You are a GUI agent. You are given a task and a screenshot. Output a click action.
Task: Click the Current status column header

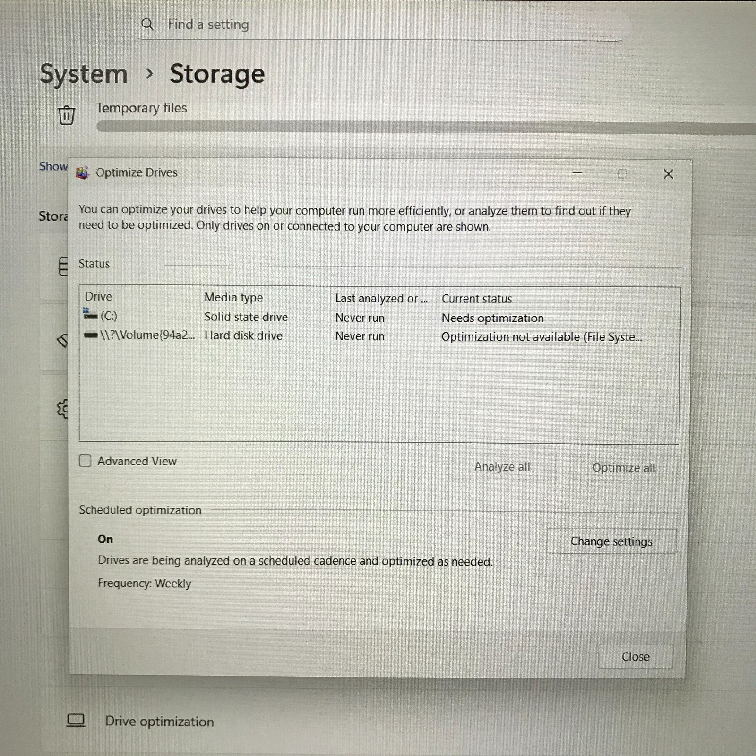(477, 299)
